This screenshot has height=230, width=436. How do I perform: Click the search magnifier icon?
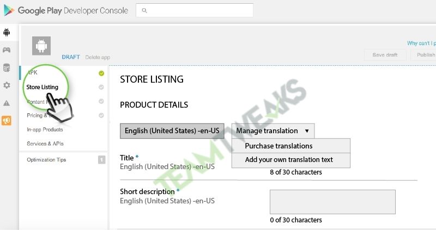[144, 10]
